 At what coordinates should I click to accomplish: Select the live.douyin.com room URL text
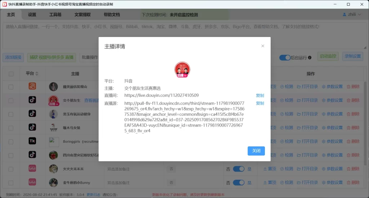click(161, 95)
